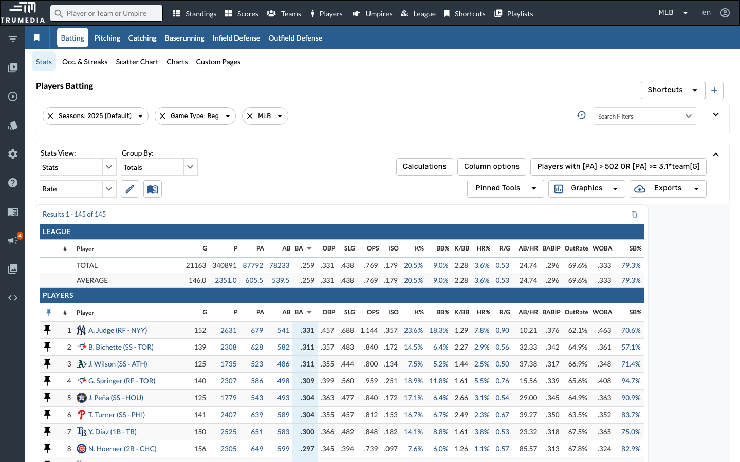Collapse the stats options panel

(715, 155)
